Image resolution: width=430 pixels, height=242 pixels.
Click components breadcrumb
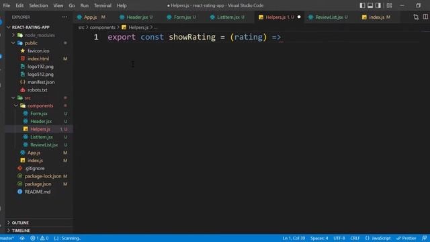tap(102, 28)
